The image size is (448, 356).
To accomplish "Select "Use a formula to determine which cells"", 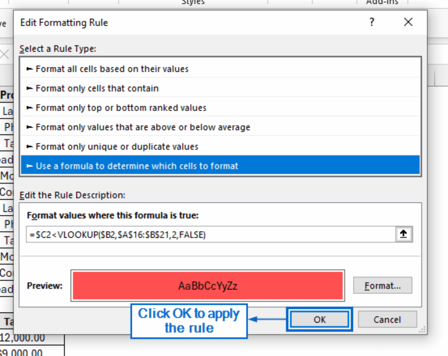I will 137,166.
